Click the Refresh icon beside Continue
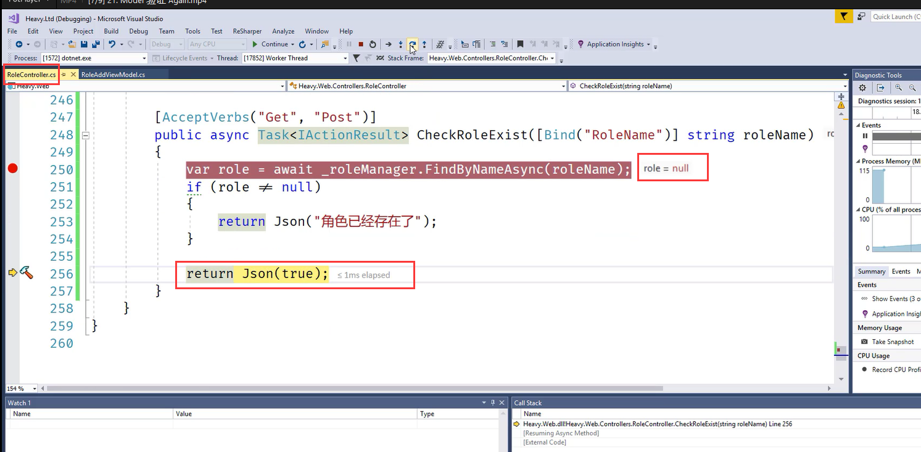The image size is (921, 452). pos(302,44)
